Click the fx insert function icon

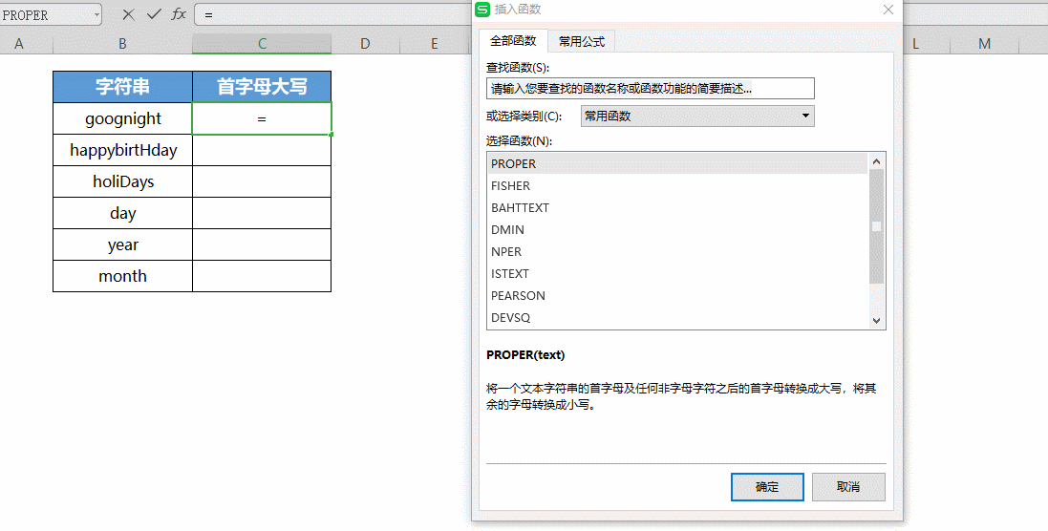click(179, 14)
